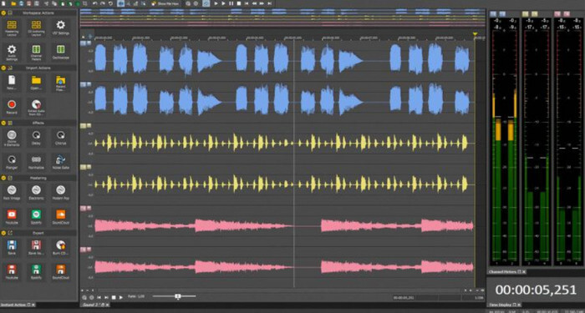The width and height of the screenshot is (585, 313).
Task: Click Extract Audio from CD action
Action: pyautogui.click(x=36, y=107)
